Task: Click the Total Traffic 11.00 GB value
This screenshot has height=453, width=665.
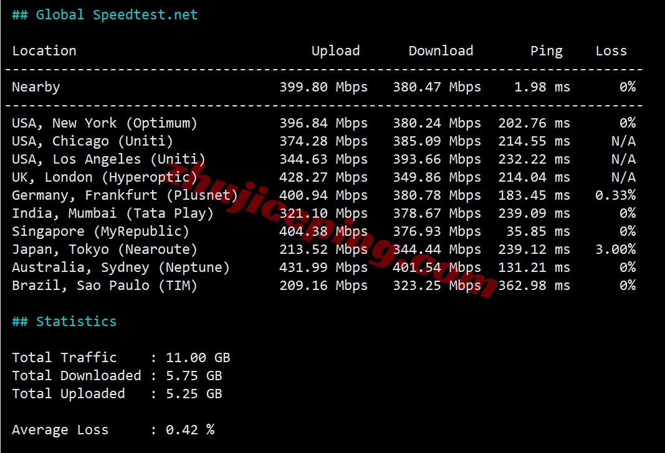Action: 198,358
